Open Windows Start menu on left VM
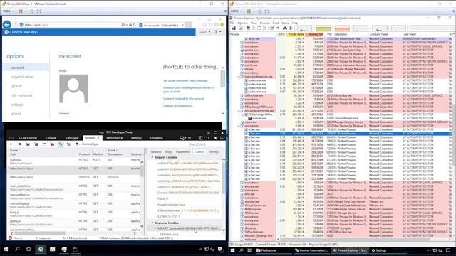Viewport: 456px width, 256px height. pos(6,249)
